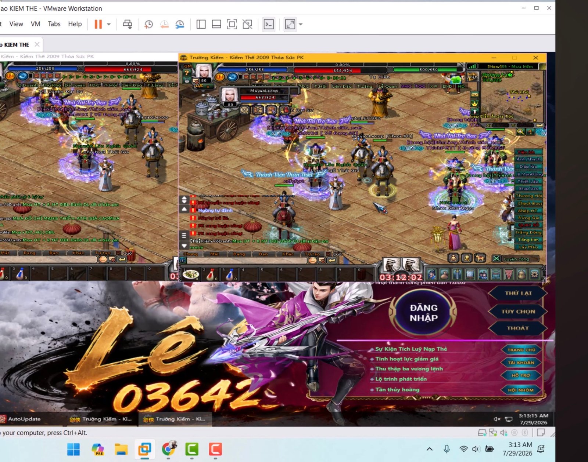This screenshot has width=588, height=462.
Task: Open VMware console view icon
Action: [269, 24]
